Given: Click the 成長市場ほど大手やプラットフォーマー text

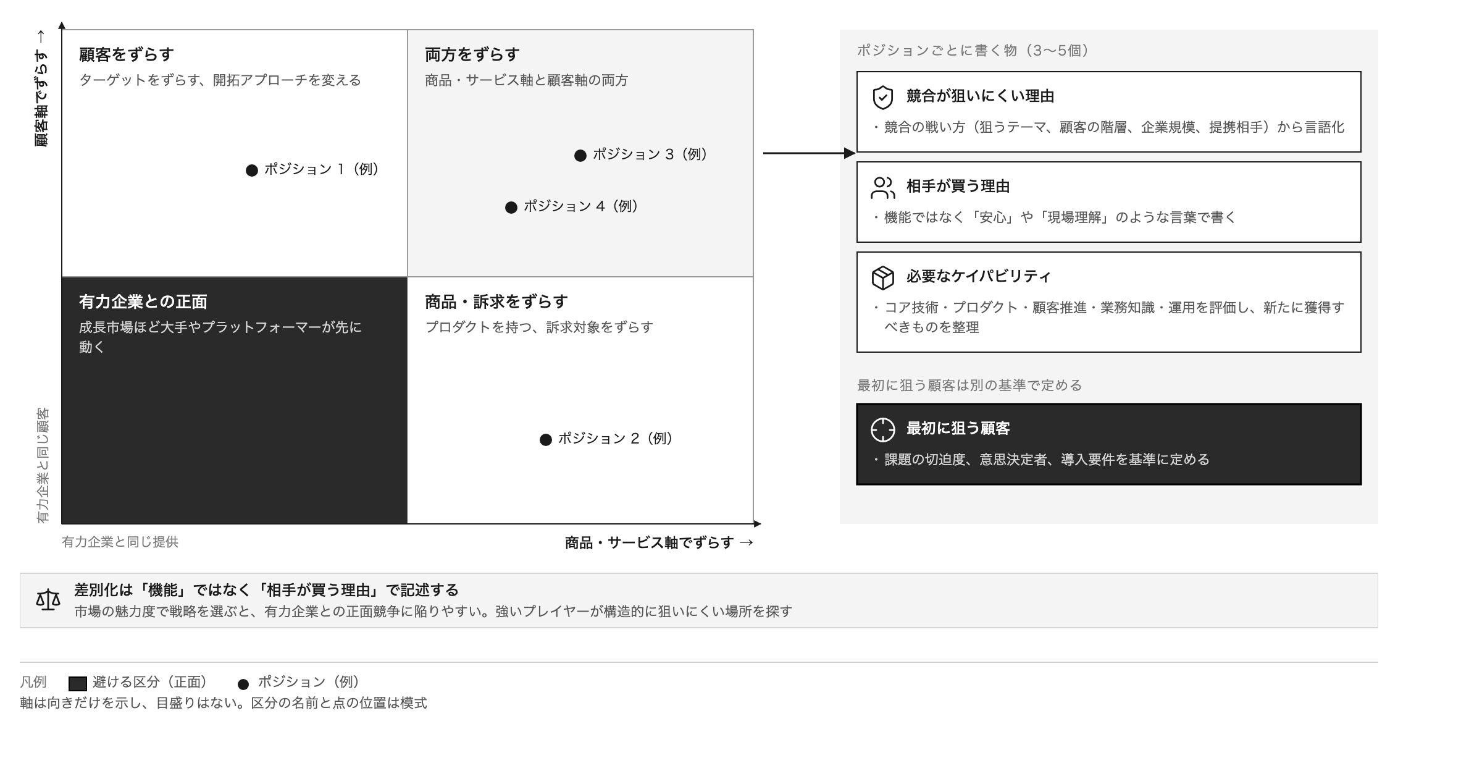Looking at the screenshot, I should tap(220, 337).
